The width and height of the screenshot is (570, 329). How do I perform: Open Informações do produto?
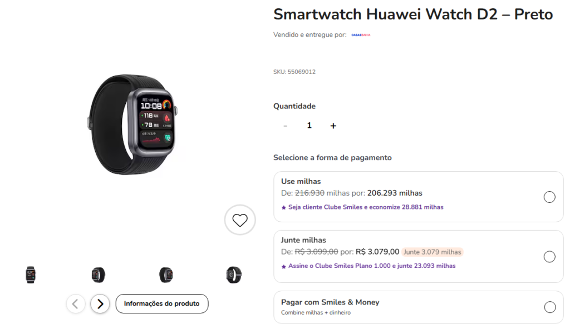click(x=162, y=303)
